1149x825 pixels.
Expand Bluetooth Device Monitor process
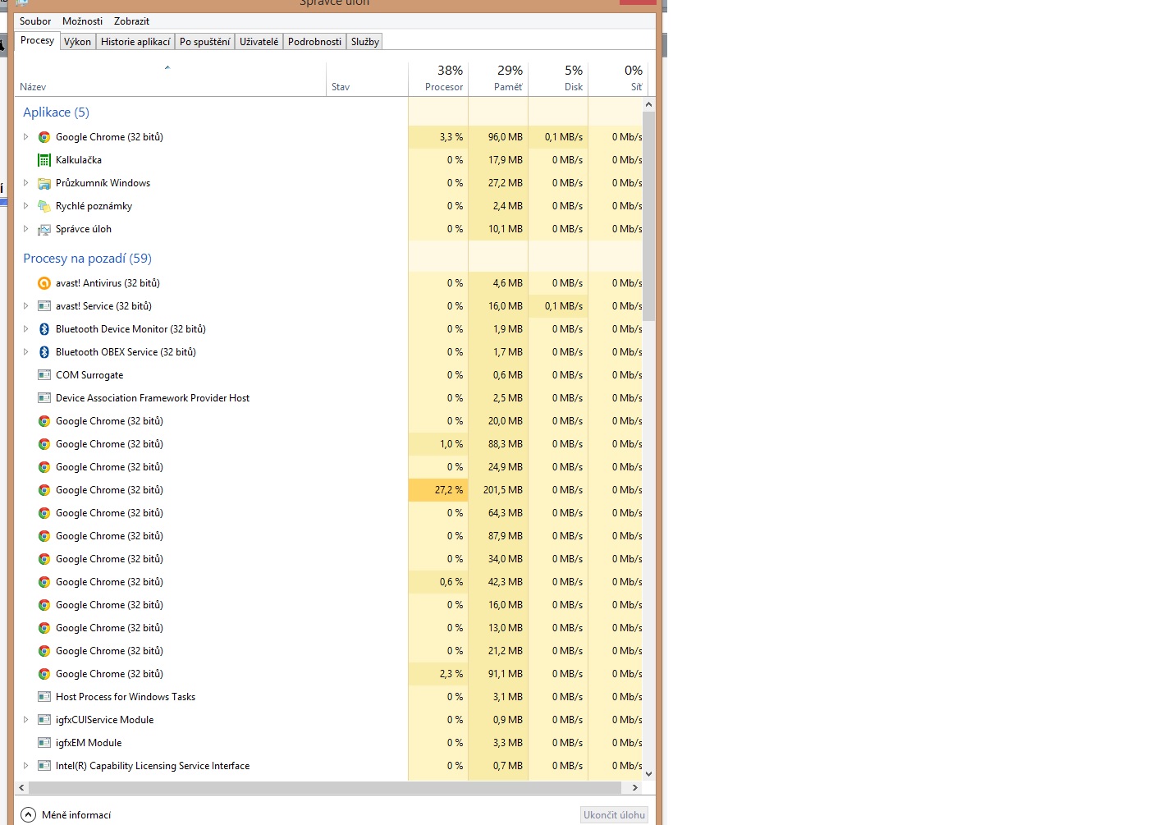pyautogui.click(x=25, y=329)
